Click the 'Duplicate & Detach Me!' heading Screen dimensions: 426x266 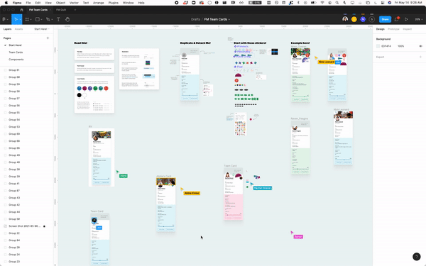pos(195,43)
